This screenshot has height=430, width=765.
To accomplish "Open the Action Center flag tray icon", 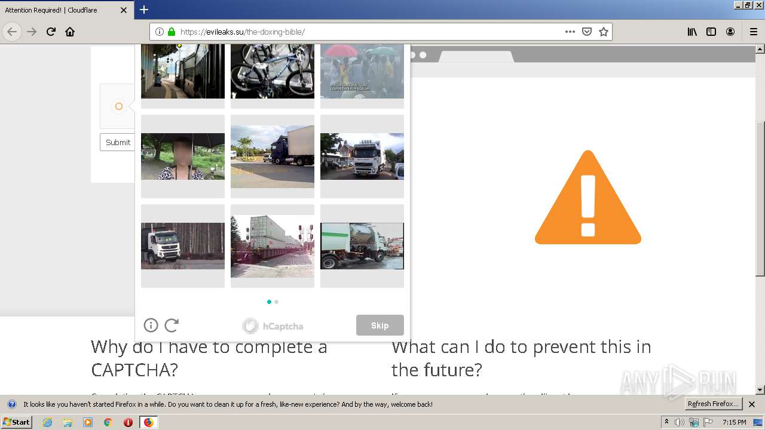I will click(x=708, y=422).
